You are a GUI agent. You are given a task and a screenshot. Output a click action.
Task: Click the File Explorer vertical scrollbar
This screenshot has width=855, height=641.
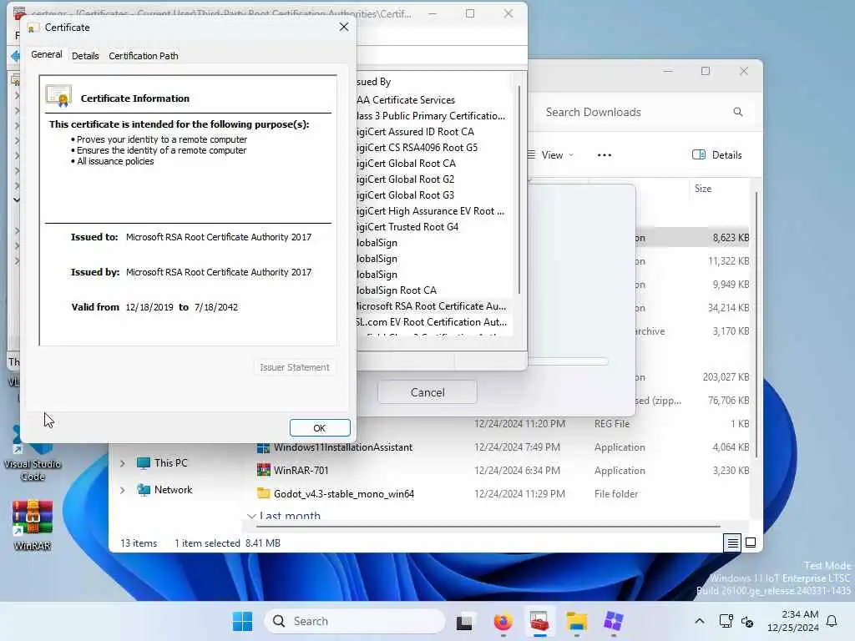click(756, 324)
